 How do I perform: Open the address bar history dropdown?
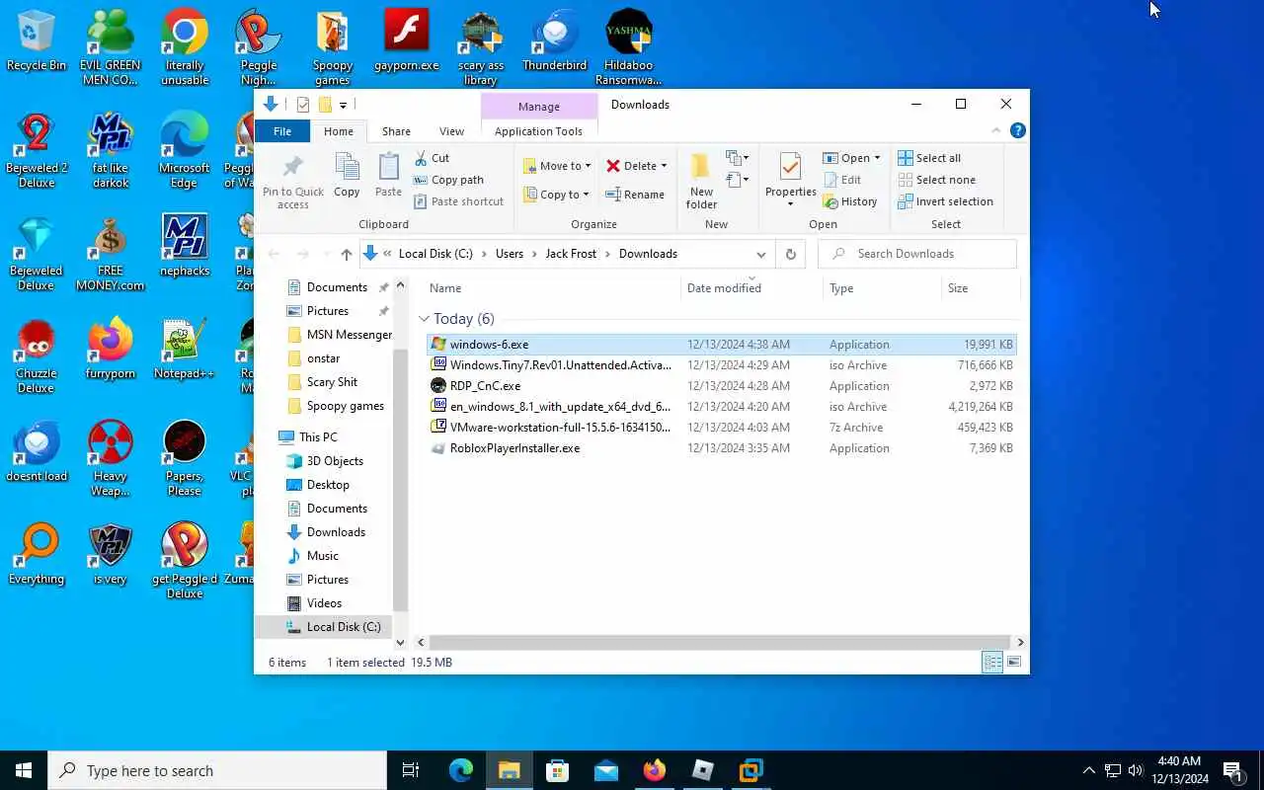tap(761, 254)
